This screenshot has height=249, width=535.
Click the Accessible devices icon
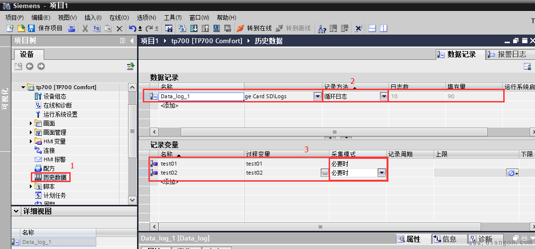click(x=322, y=28)
